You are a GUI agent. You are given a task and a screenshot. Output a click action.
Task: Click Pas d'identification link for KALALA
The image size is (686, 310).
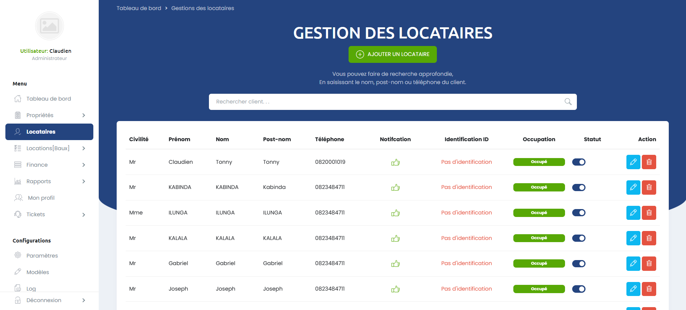point(466,238)
